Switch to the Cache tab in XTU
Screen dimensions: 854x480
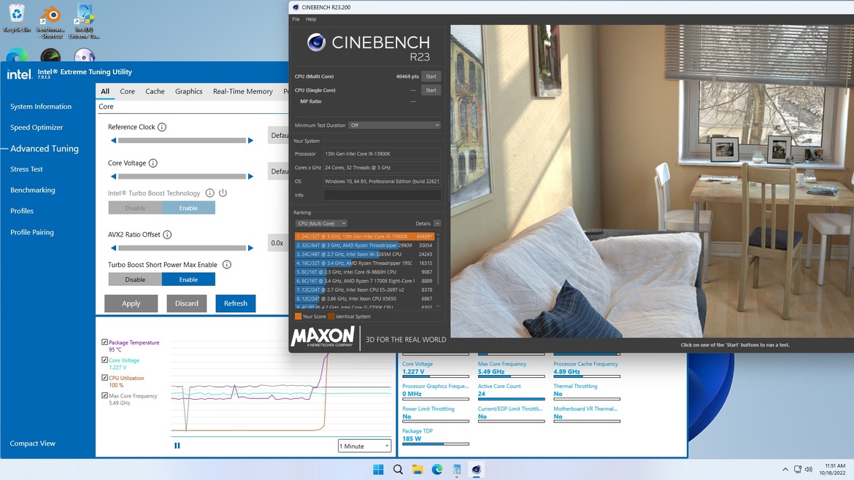(x=155, y=91)
